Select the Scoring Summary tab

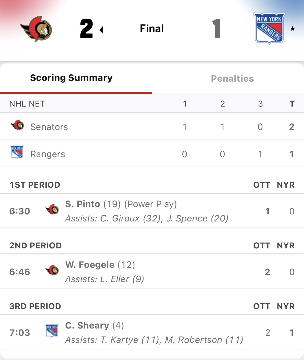coord(71,78)
